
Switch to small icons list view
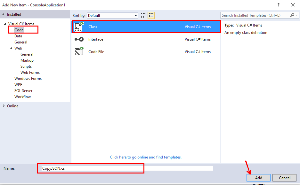[151, 15]
